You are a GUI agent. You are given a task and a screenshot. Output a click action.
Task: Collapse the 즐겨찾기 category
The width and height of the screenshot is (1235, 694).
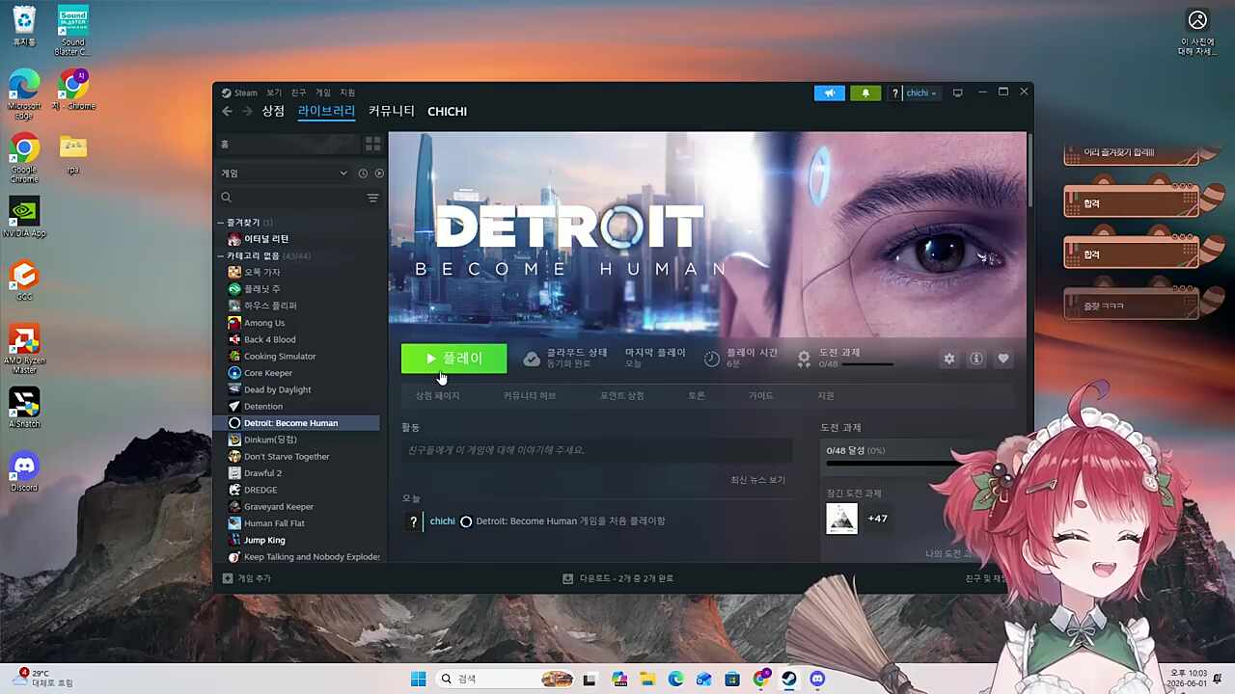(221, 223)
